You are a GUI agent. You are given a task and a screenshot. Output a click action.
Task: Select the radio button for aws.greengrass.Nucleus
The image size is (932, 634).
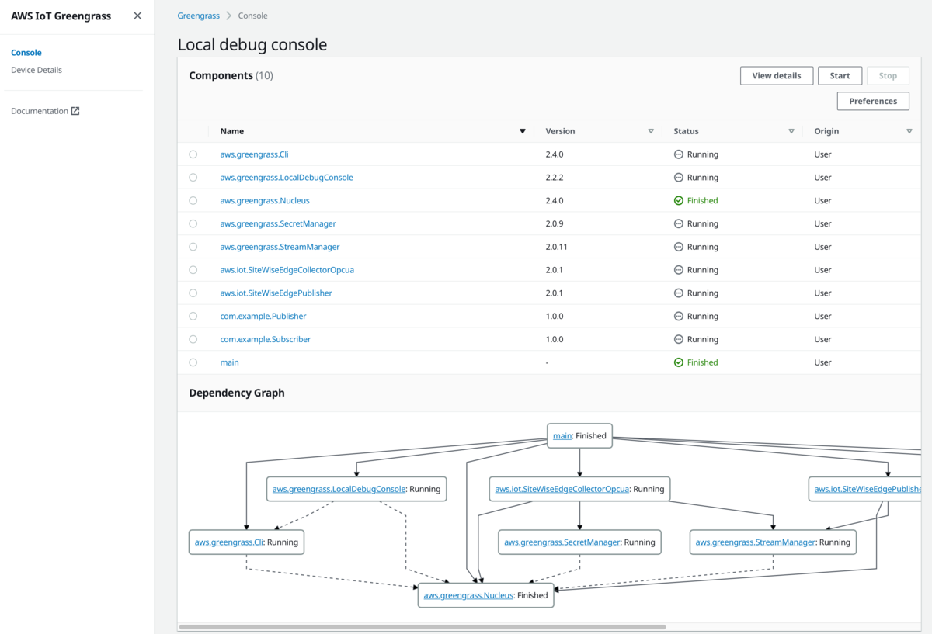click(x=193, y=200)
